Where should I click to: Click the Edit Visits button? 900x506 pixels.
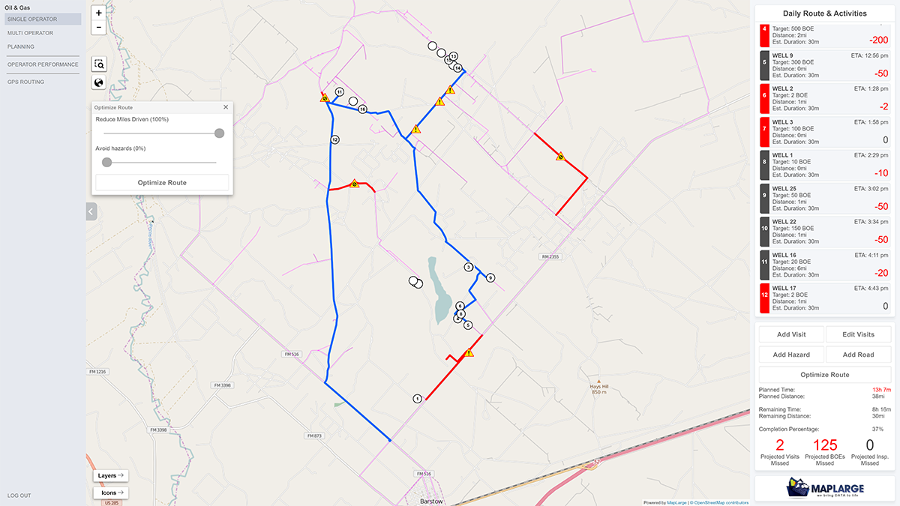(x=859, y=334)
